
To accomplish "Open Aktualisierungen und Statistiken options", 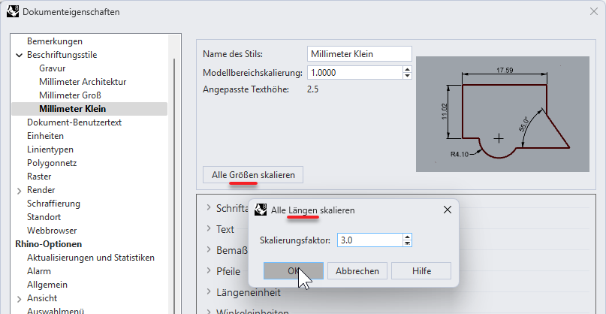I will (x=91, y=258).
